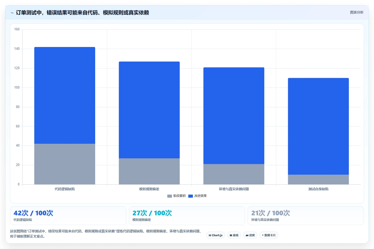Click the y-axis label 20
This screenshot has height=249, width=374.
pyautogui.click(x=18, y=165)
